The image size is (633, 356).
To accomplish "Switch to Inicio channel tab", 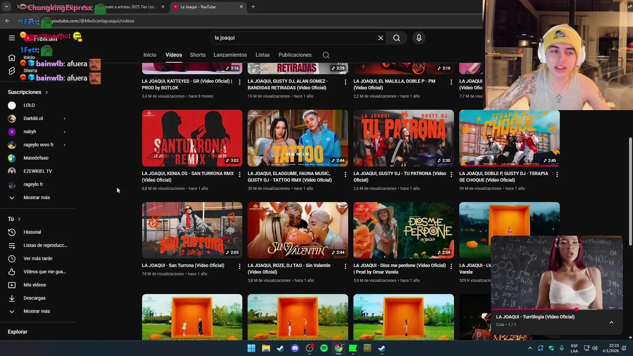I will [x=150, y=55].
